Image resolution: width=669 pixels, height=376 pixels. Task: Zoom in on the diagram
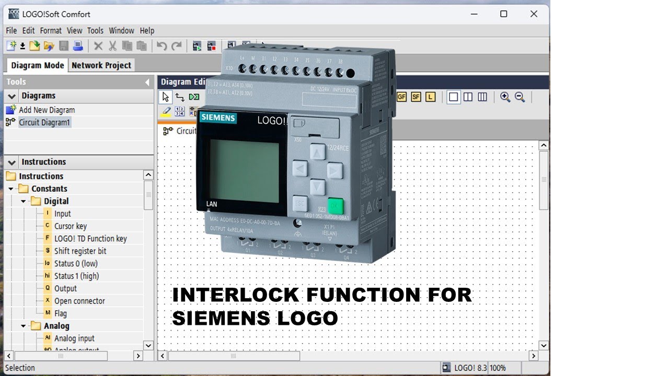505,97
